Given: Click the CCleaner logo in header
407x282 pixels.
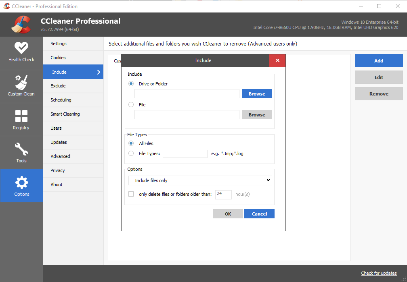Looking at the screenshot, I should click(21, 25).
